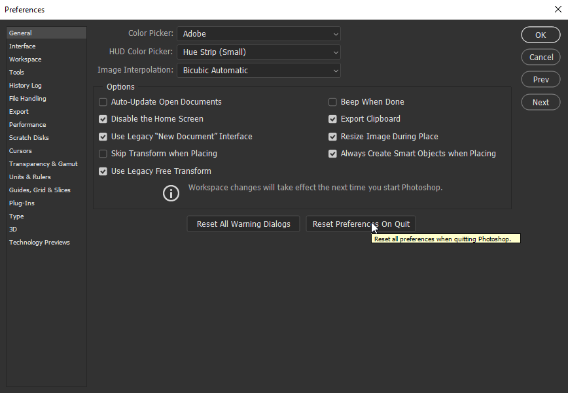The height and width of the screenshot is (393, 568).
Task: Uncheck Use Legacy "New Document" Interface
Action: tap(103, 136)
